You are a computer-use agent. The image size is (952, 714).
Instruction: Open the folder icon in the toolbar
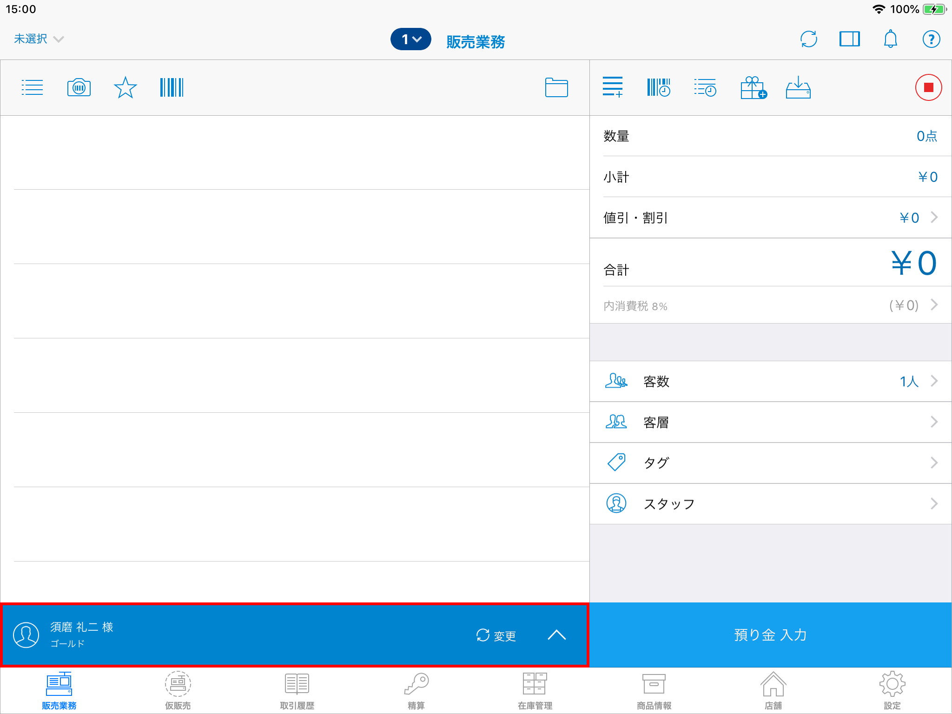click(x=556, y=87)
